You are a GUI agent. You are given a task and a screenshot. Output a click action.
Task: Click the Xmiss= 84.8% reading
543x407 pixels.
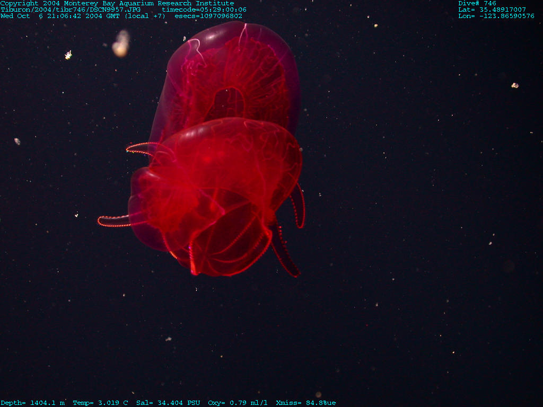point(305,403)
